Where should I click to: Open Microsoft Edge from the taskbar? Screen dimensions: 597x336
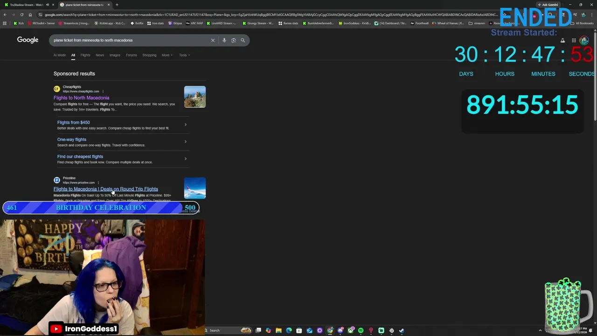point(289,330)
